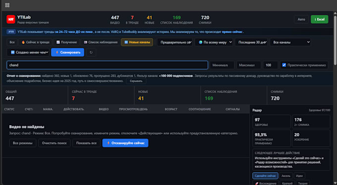Open the Список наблюдения filter tab
The image size is (337, 185).
(101, 42)
